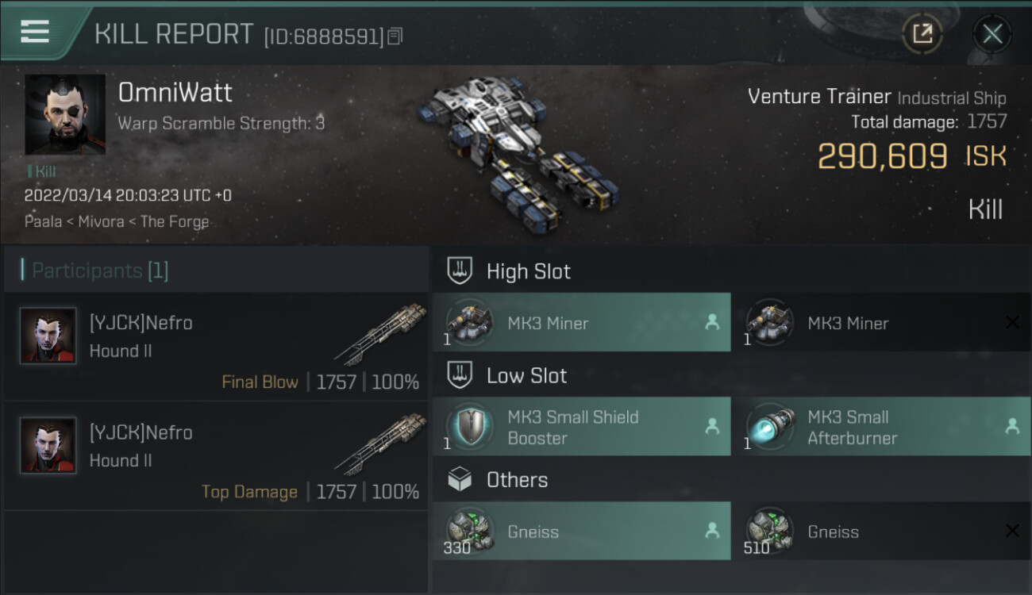Select the MK3 Small Shield Booster icon
Screen dimensions: 1032x595
coord(470,427)
